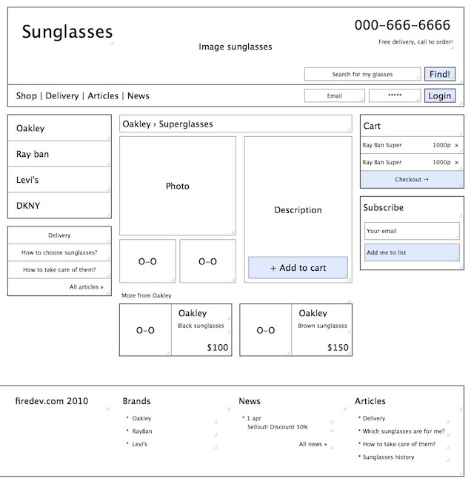Click the second O-O thumbnail under Photo
This screenshot has height=484, width=474.
(207, 261)
